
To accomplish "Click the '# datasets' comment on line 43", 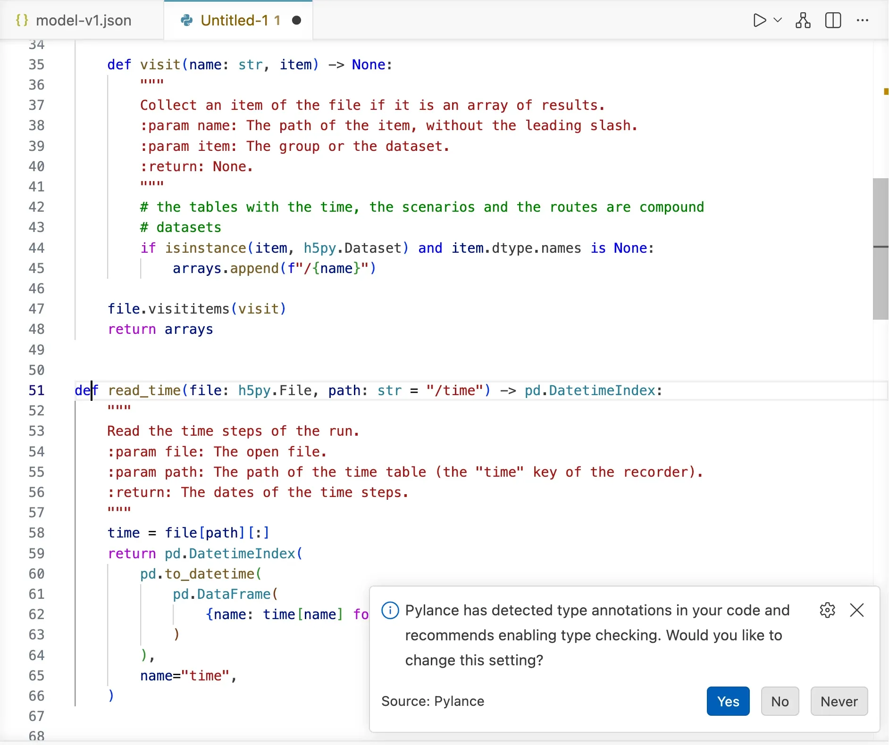I will [x=181, y=227].
